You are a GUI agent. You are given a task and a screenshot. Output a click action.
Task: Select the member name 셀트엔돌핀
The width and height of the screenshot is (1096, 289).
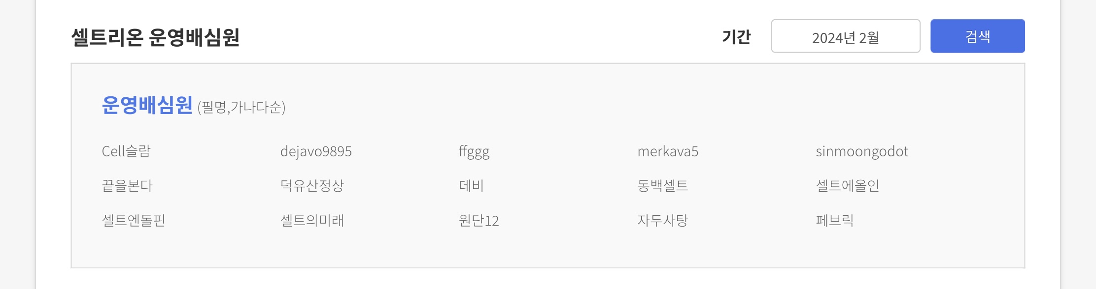pos(134,220)
